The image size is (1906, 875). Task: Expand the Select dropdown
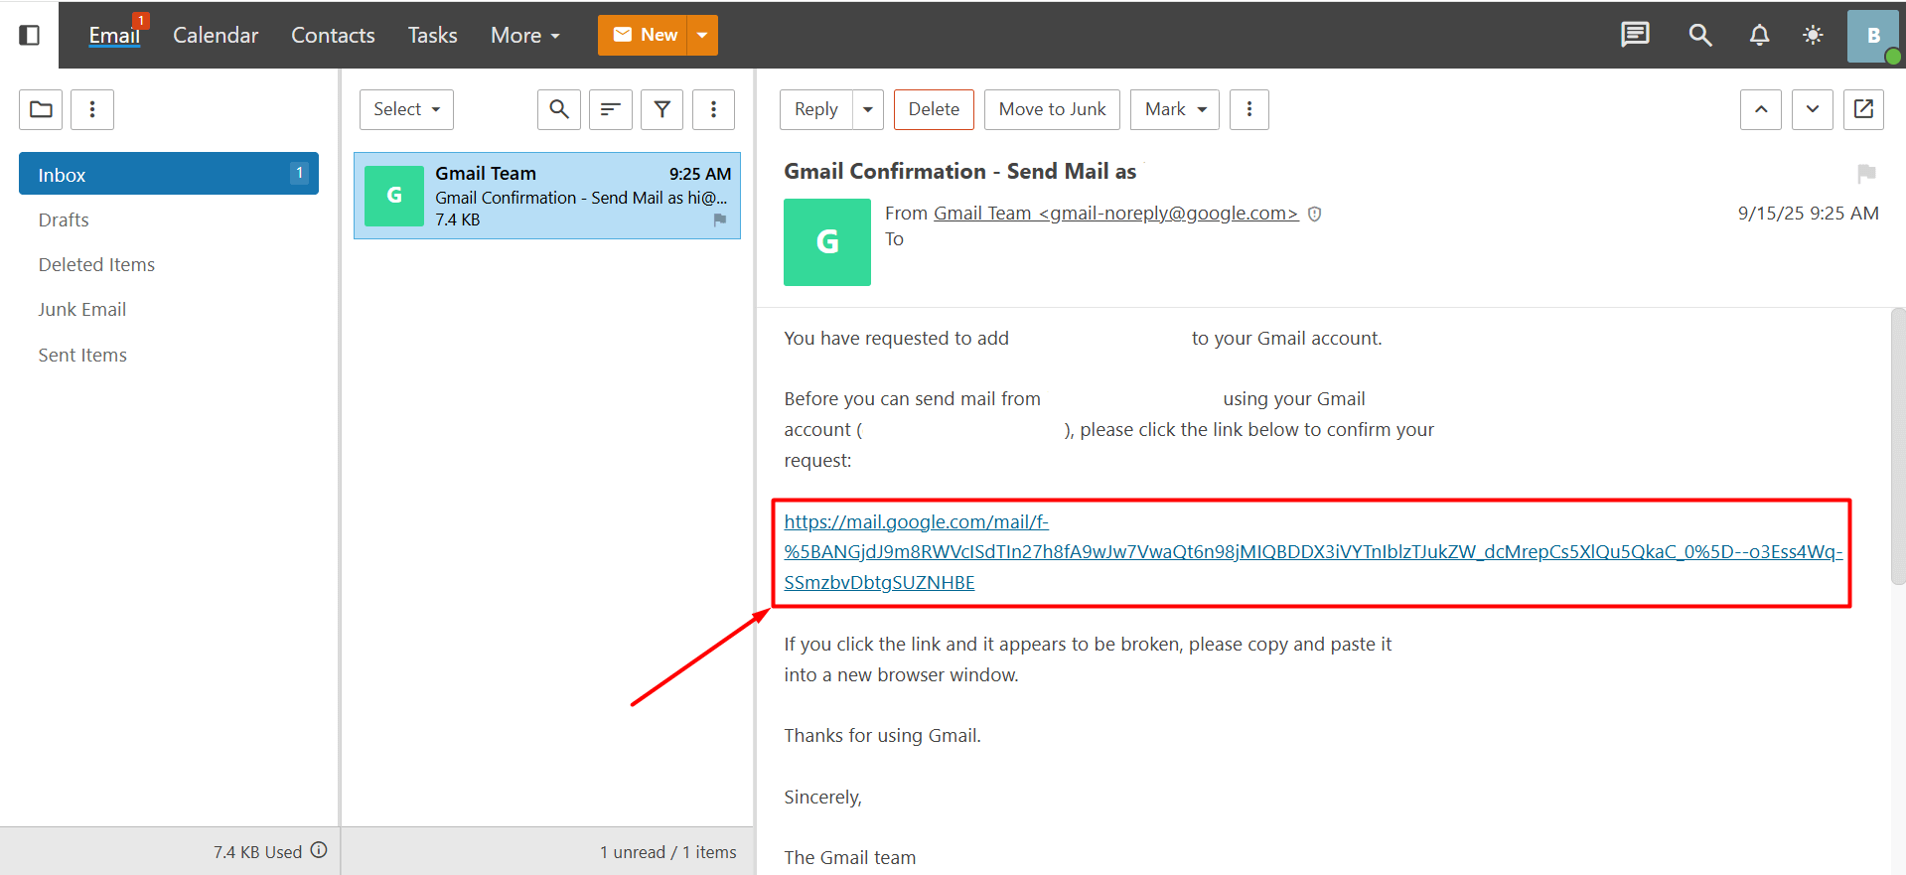pos(406,109)
